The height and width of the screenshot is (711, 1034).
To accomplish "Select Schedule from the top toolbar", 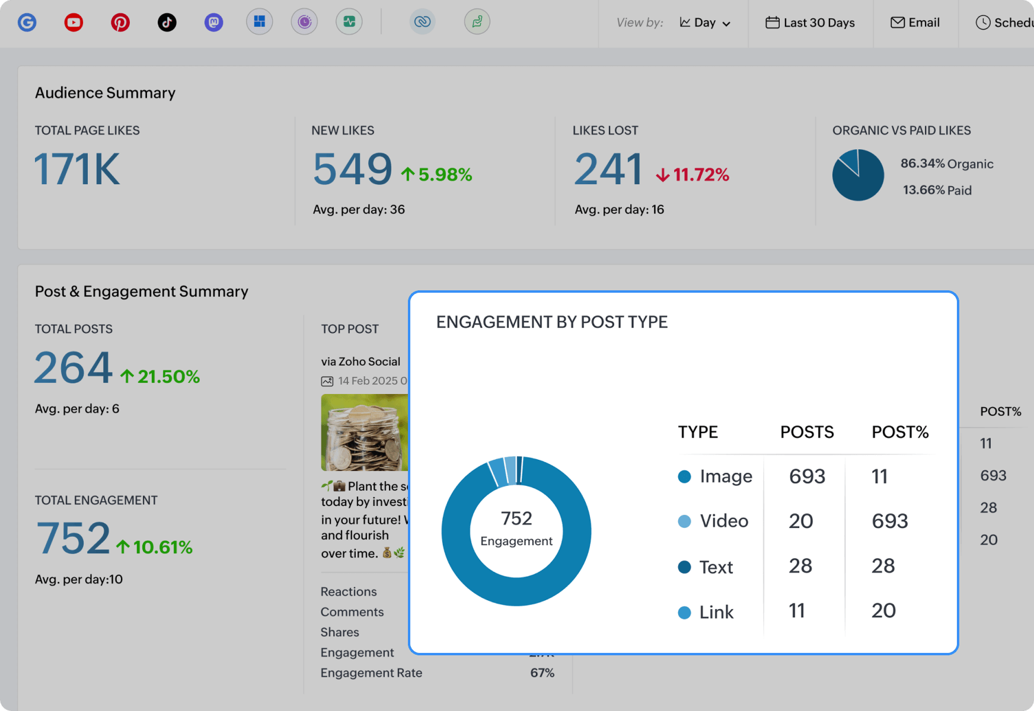I will (x=1002, y=23).
